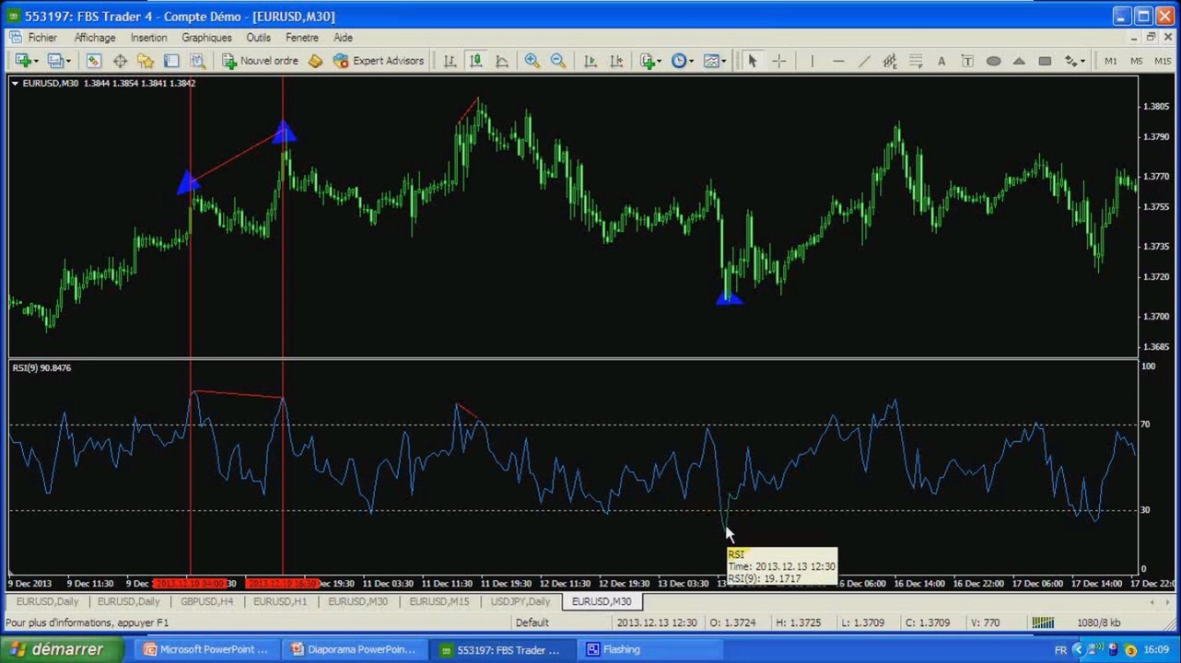Select the Ellipse drawing tool

click(993, 61)
